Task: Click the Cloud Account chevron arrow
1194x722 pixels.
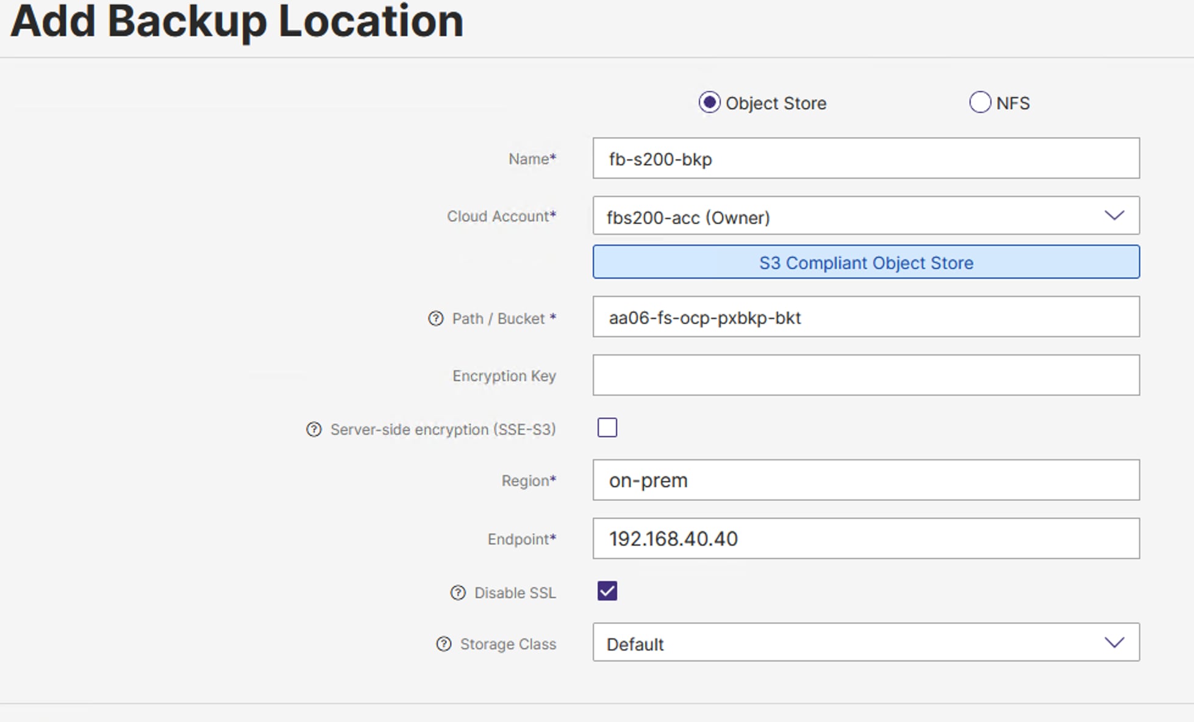Action: [1114, 215]
